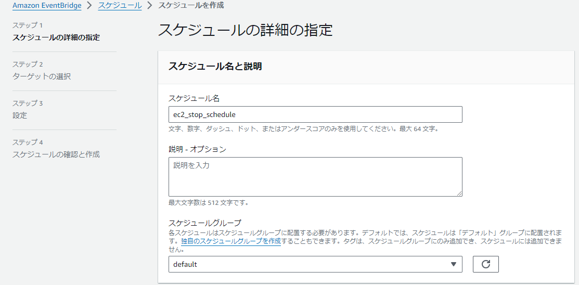
Task: Select ステップ 2 ターゲットの選択
Action: click(x=42, y=71)
